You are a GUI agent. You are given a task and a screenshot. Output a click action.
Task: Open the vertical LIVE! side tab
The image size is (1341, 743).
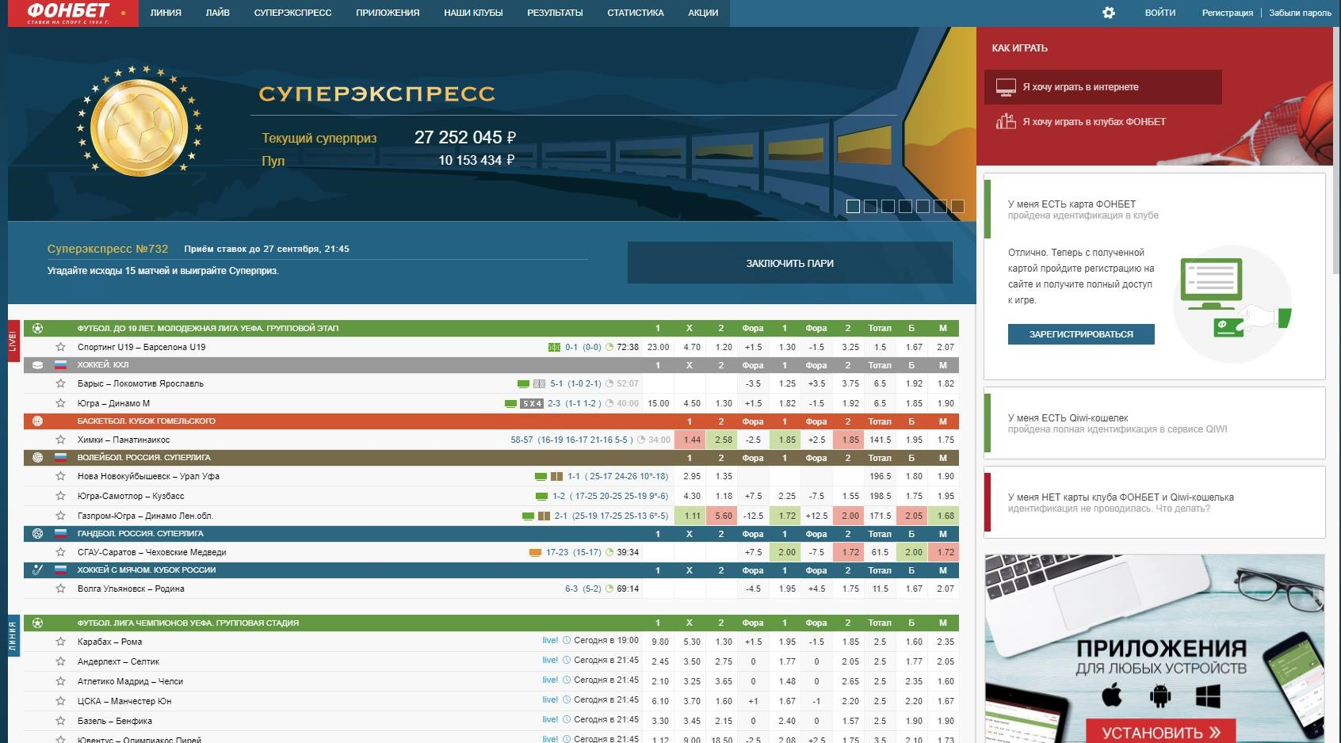tap(13, 341)
